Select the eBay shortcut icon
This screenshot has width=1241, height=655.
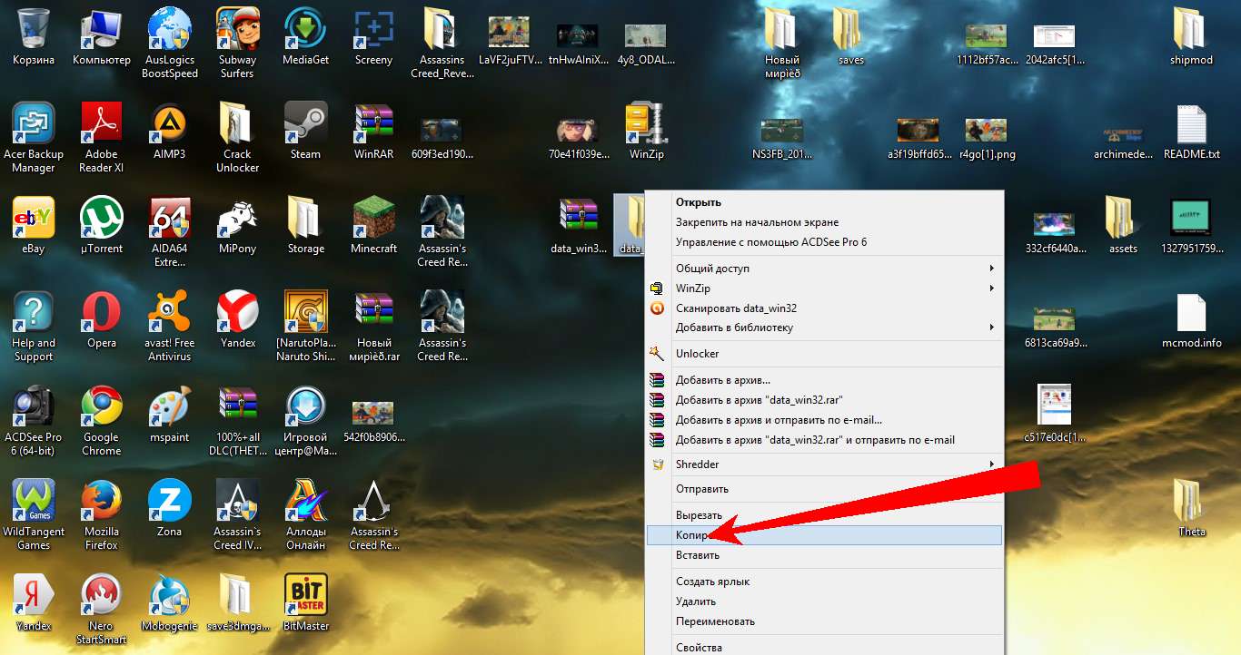(x=34, y=218)
